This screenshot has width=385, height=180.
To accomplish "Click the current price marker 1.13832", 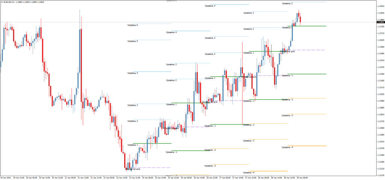I will pos(380,22).
